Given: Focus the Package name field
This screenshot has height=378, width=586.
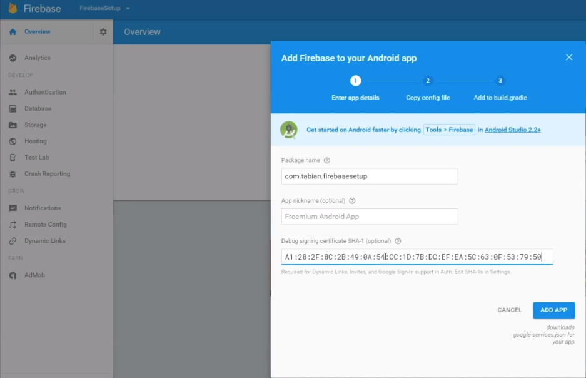Looking at the screenshot, I should point(369,176).
